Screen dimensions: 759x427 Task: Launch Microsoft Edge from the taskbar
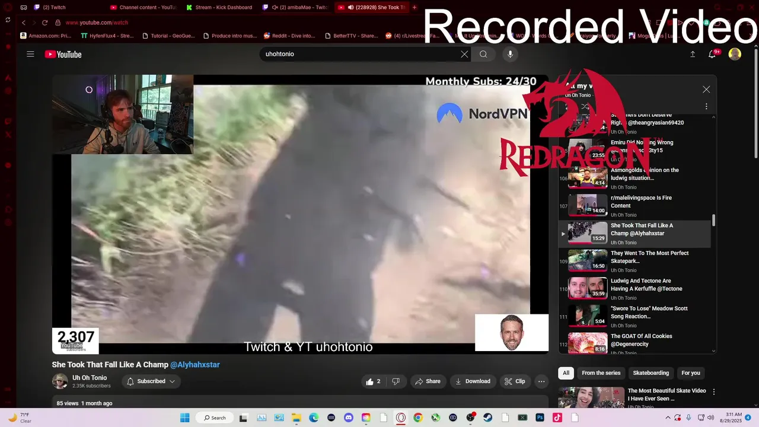click(x=314, y=418)
